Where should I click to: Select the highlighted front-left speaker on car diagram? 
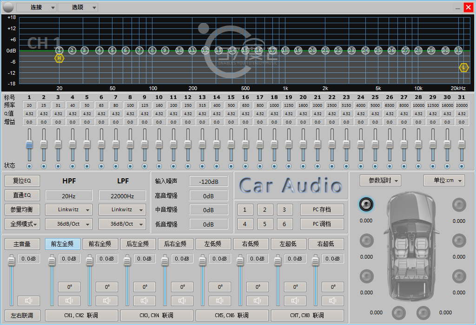pos(366,204)
